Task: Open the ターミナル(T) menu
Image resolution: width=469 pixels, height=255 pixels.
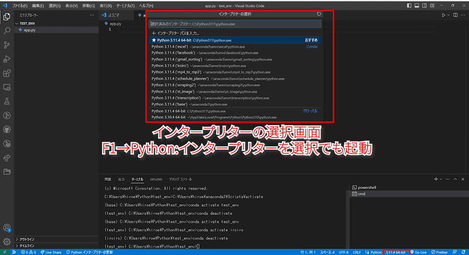Action: click(x=125, y=6)
